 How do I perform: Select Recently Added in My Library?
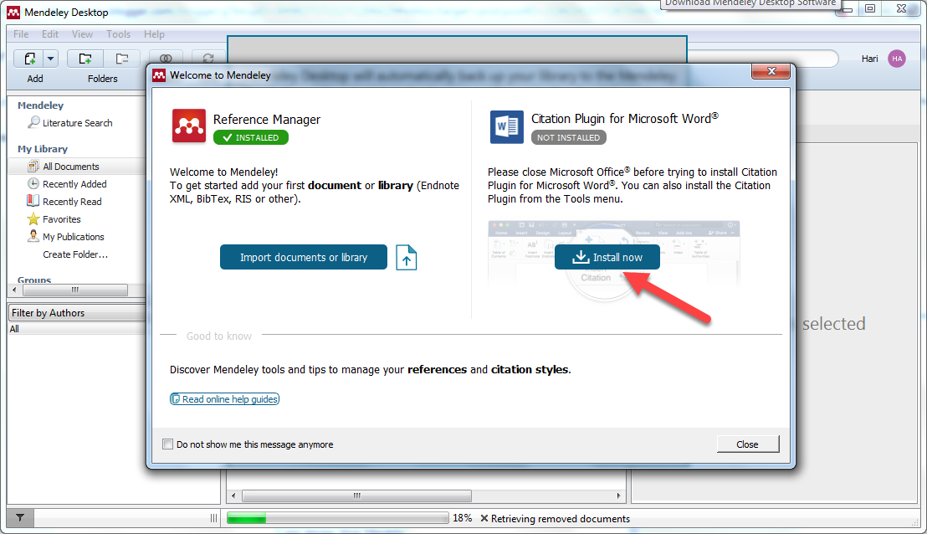pos(74,184)
